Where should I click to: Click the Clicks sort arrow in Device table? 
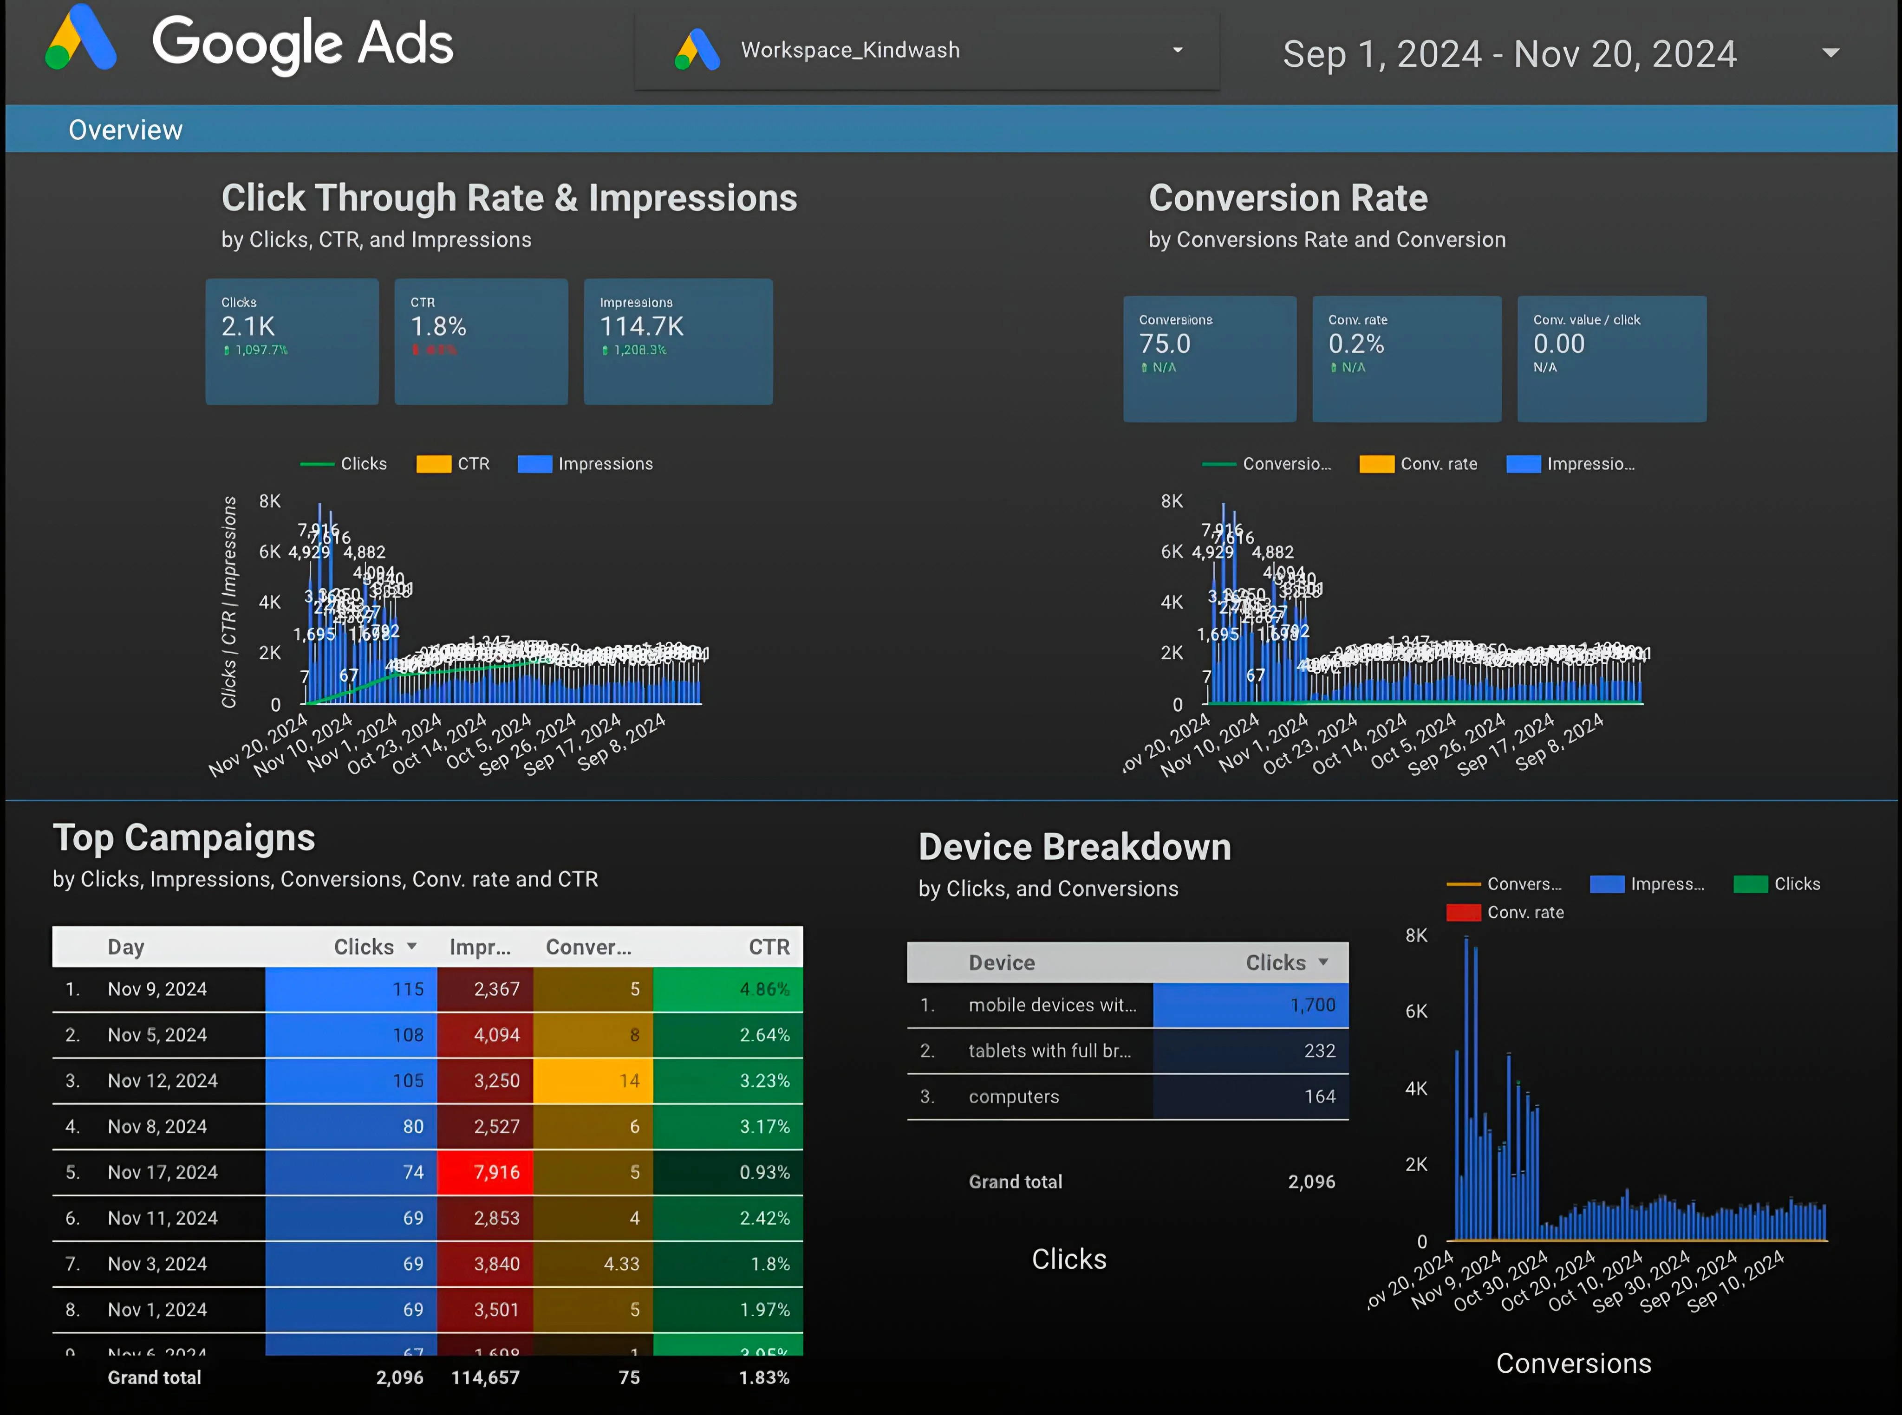tap(1324, 963)
